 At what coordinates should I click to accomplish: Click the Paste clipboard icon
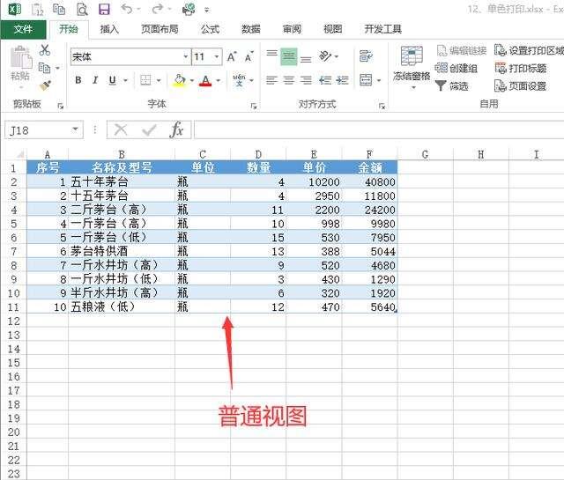coord(21,57)
